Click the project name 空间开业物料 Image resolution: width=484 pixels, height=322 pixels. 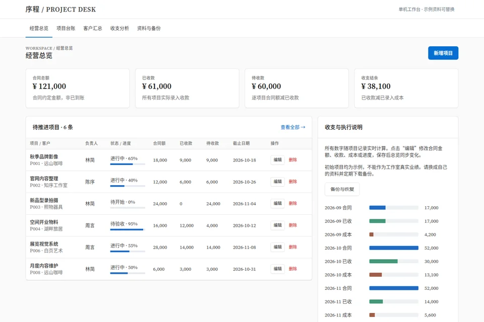click(x=44, y=222)
